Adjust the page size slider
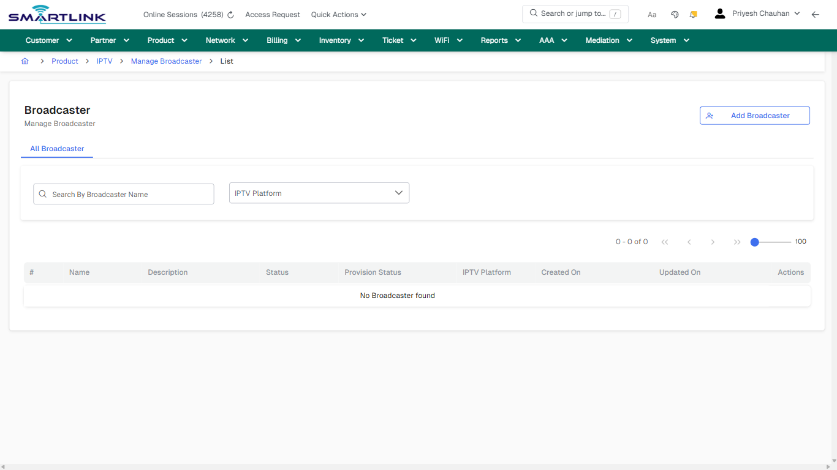Image resolution: width=837 pixels, height=470 pixels. 754,242
